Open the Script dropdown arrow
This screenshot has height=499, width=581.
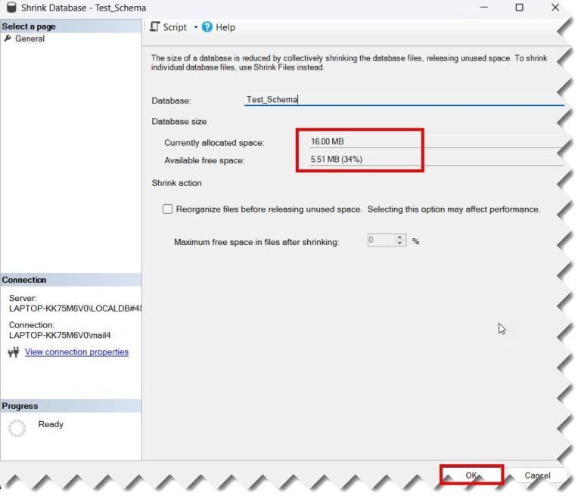click(196, 27)
